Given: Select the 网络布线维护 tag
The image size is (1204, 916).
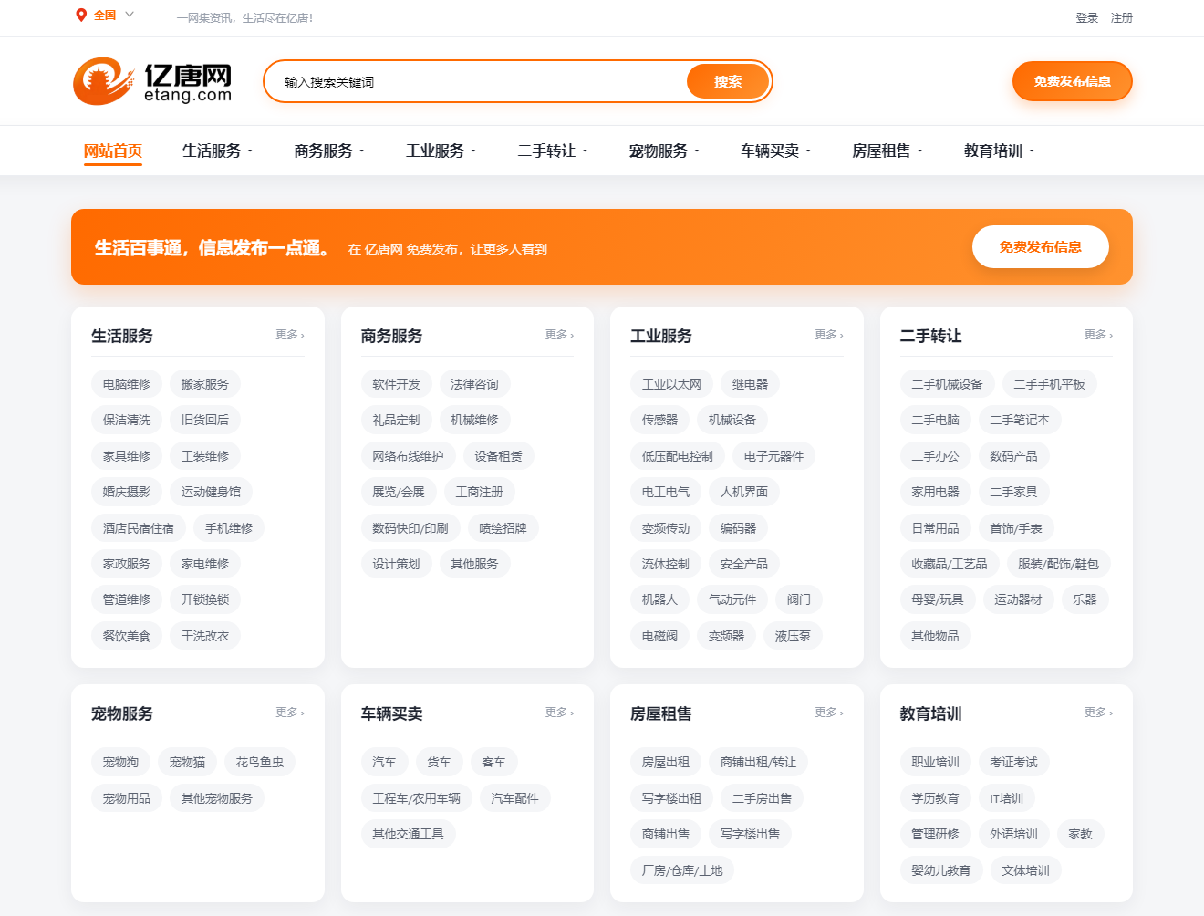Looking at the screenshot, I should 409,456.
